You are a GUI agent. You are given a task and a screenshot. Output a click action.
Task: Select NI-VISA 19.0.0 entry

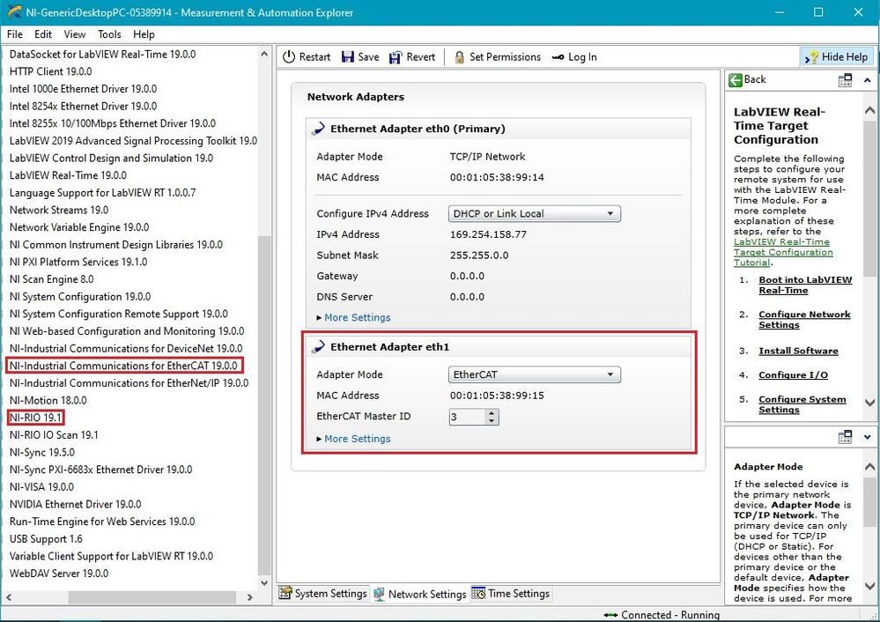(41, 486)
